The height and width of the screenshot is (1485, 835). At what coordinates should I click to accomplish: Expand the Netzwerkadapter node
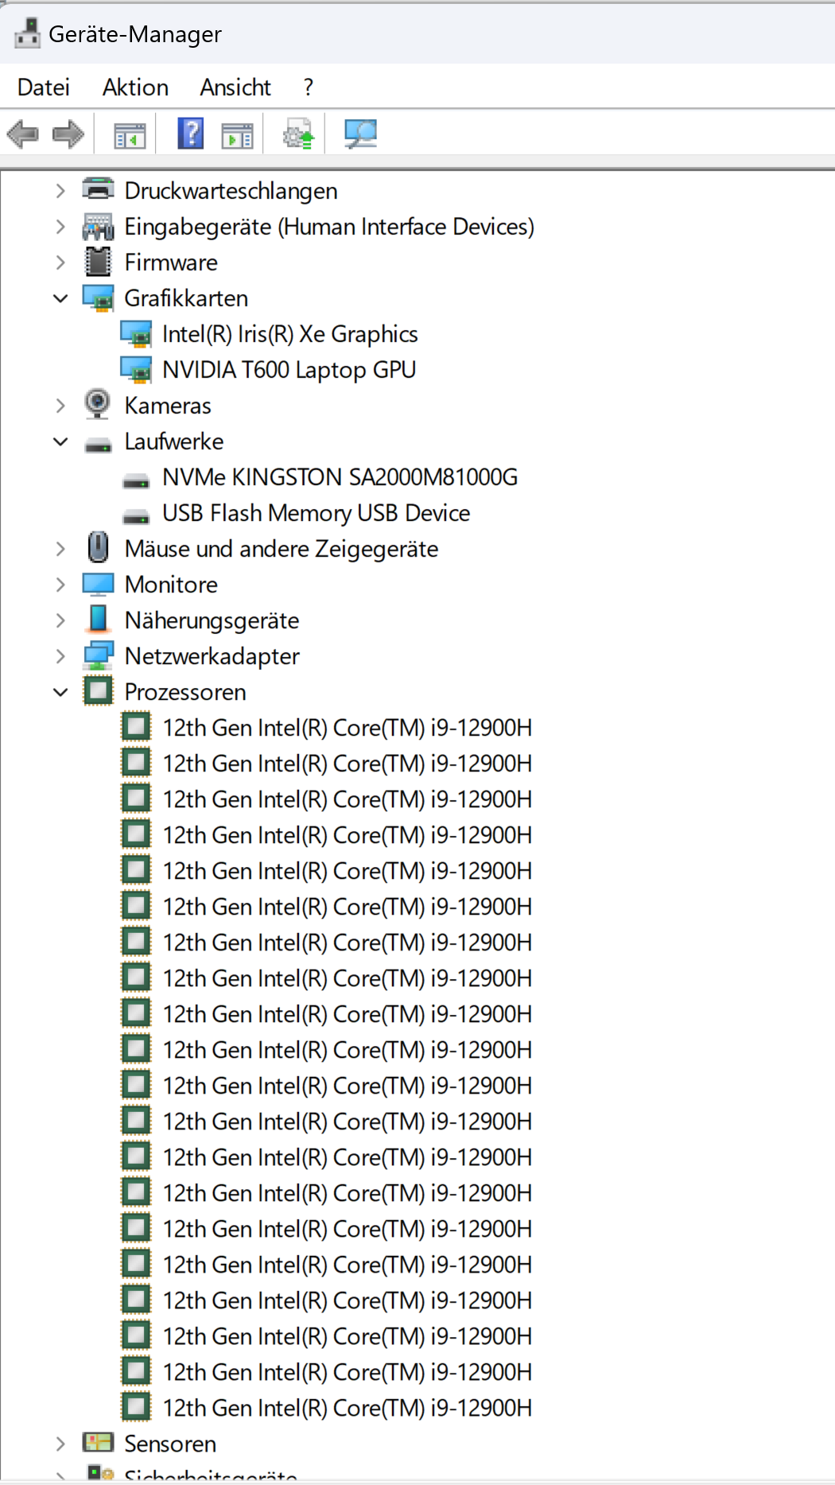(x=60, y=656)
